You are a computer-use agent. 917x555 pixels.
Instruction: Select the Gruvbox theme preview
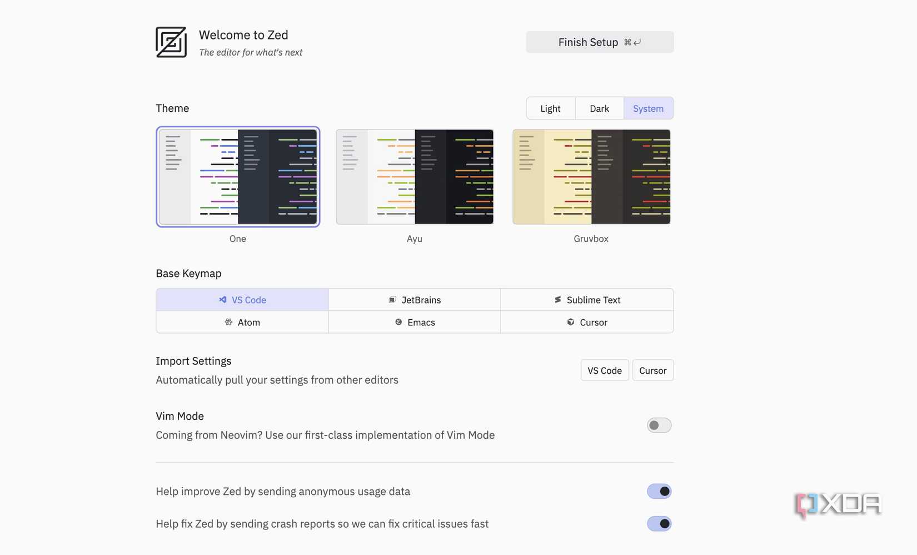[x=591, y=176]
